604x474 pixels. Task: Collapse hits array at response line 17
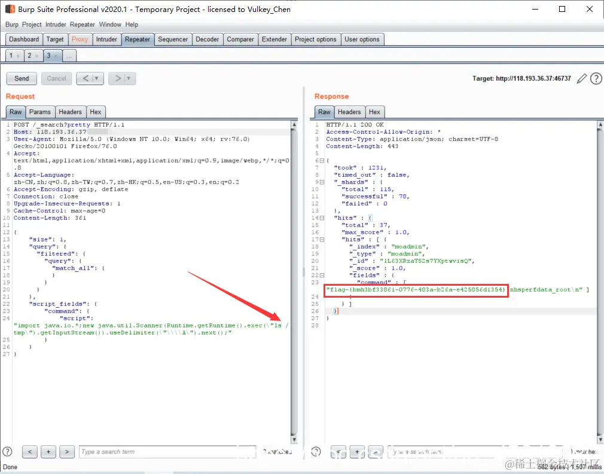[x=322, y=240]
